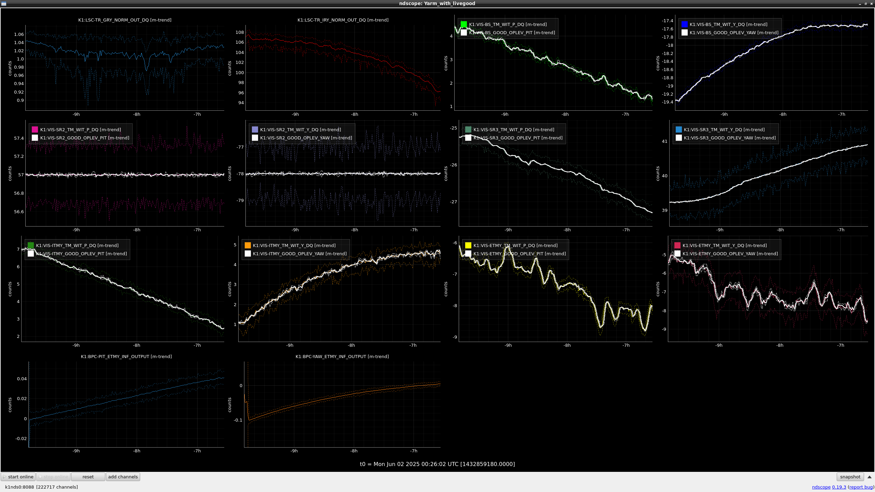Click the white K1:VIS-BS_GOOD_OPLEV_PIT legend swatch
The height and width of the screenshot is (492, 875).
[464, 32]
